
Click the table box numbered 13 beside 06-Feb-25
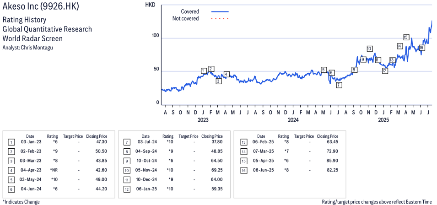[x=243, y=142]
